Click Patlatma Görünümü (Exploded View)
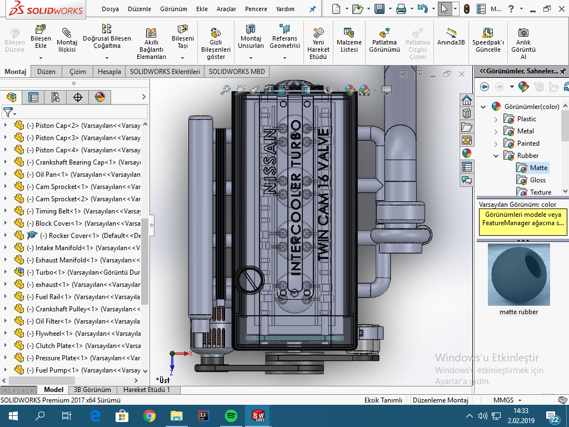This screenshot has width=569, height=427. [385, 33]
